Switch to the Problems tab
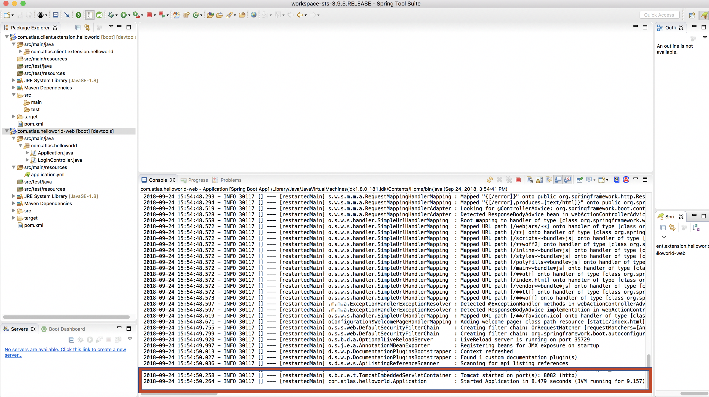Image resolution: width=709 pixels, height=397 pixels. [x=227, y=180]
